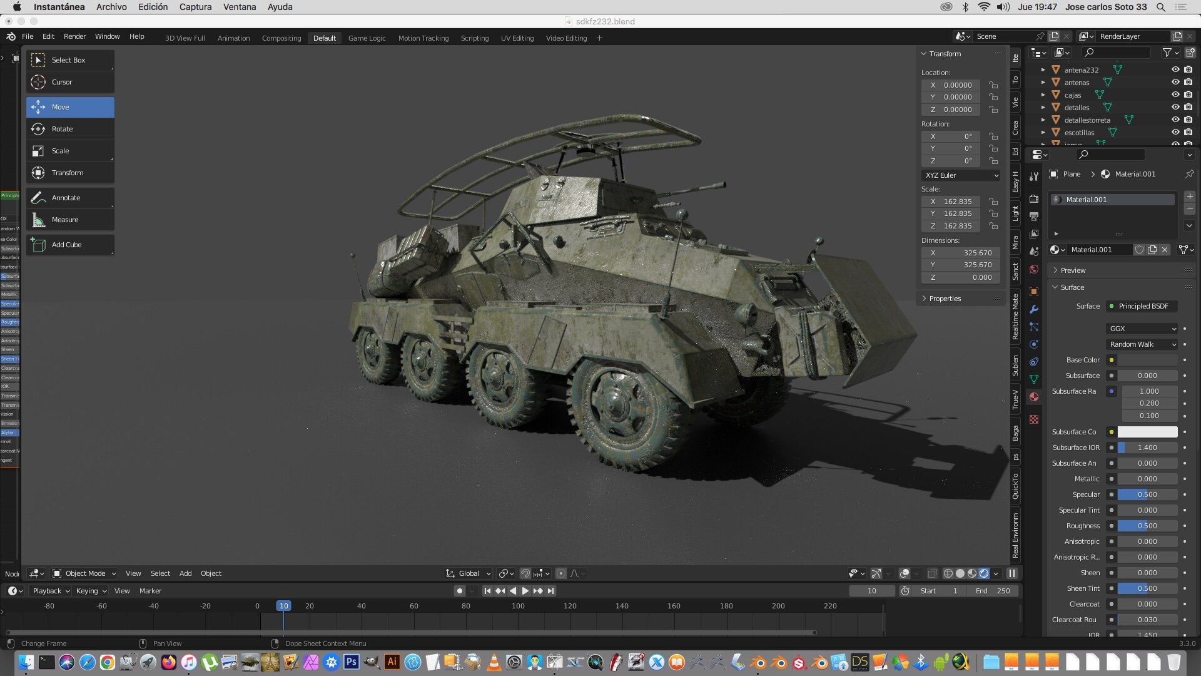Open the Window menu in Blender

click(107, 36)
